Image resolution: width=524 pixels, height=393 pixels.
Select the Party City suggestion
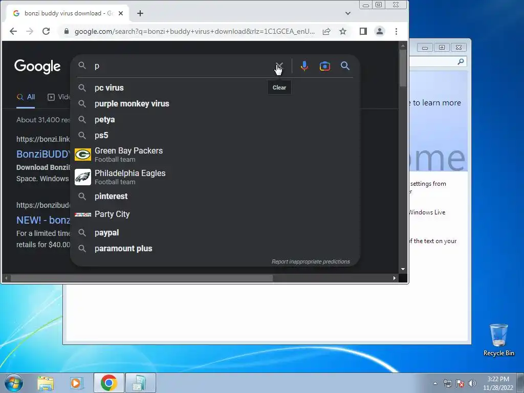pos(215,214)
